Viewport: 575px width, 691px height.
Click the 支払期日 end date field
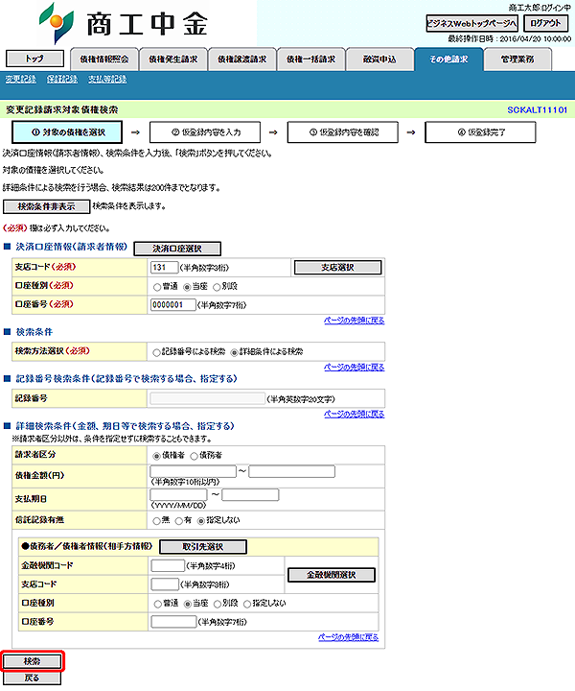click(250, 495)
